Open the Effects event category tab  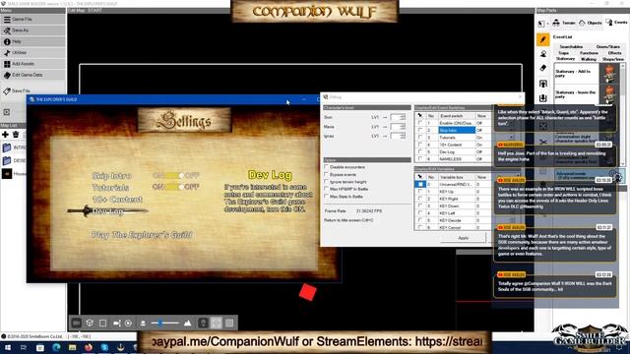point(614,53)
